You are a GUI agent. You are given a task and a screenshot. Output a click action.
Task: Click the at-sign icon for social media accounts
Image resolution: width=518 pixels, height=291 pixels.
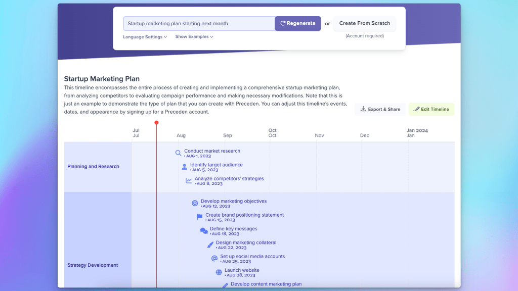pyautogui.click(x=214, y=258)
